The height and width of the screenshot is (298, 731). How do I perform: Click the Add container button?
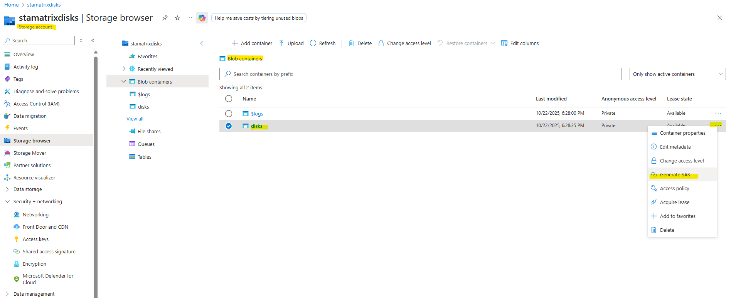point(252,43)
